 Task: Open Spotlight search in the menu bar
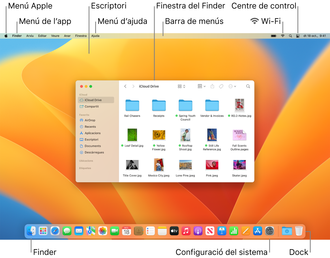click(290, 36)
